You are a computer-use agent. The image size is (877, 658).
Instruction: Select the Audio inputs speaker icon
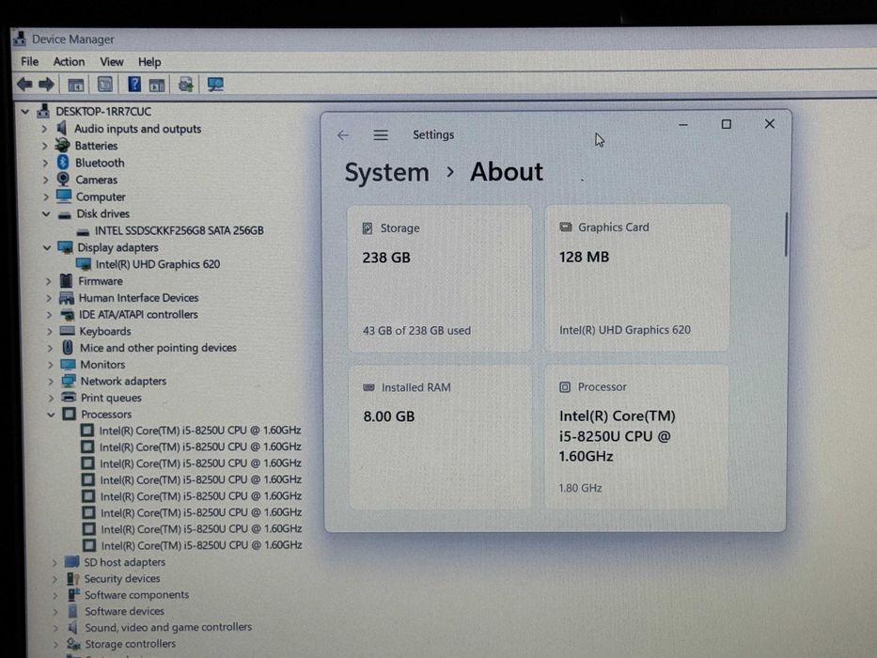tap(62, 128)
